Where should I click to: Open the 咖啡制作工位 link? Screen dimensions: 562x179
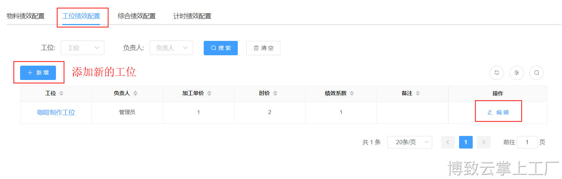[x=56, y=113]
